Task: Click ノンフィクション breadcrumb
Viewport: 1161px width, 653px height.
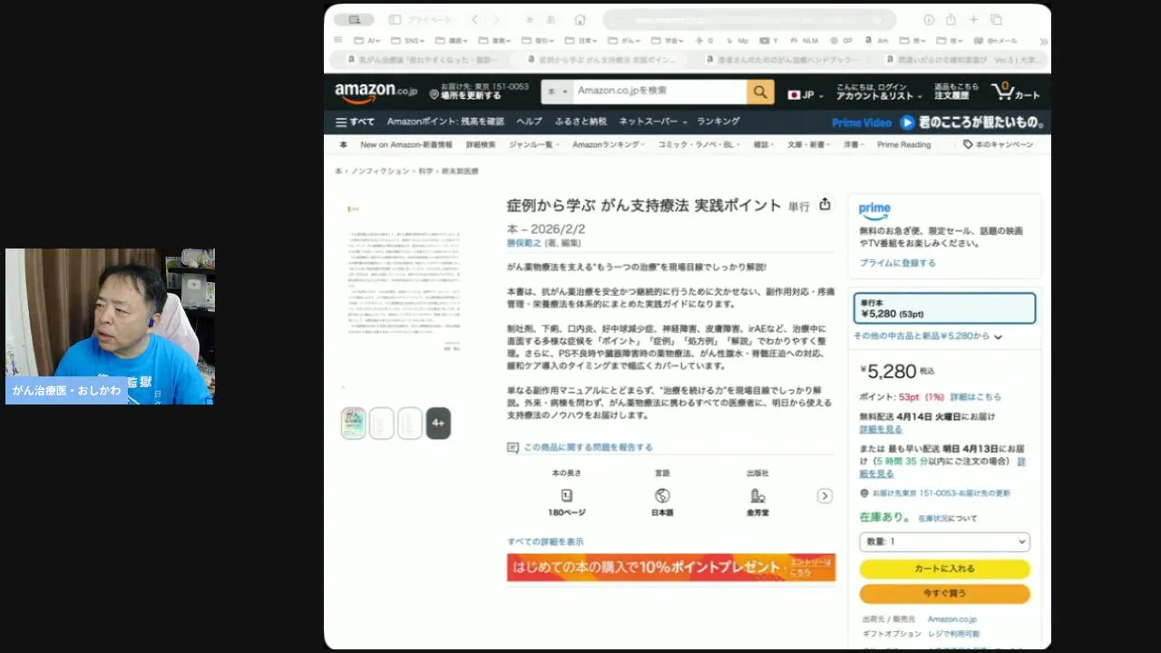Action: pos(380,171)
